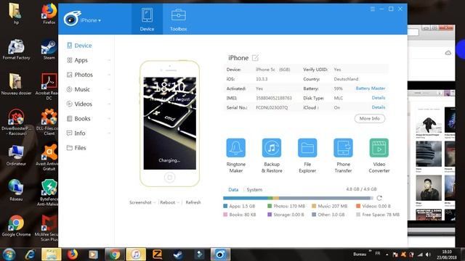Open Apps in the sidebar
The width and height of the screenshot is (465, 261).
pyautogui.click(x=77, y=60)
